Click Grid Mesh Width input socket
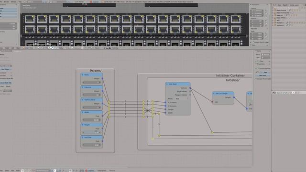The image size is (306, 172). click(165, 113)
